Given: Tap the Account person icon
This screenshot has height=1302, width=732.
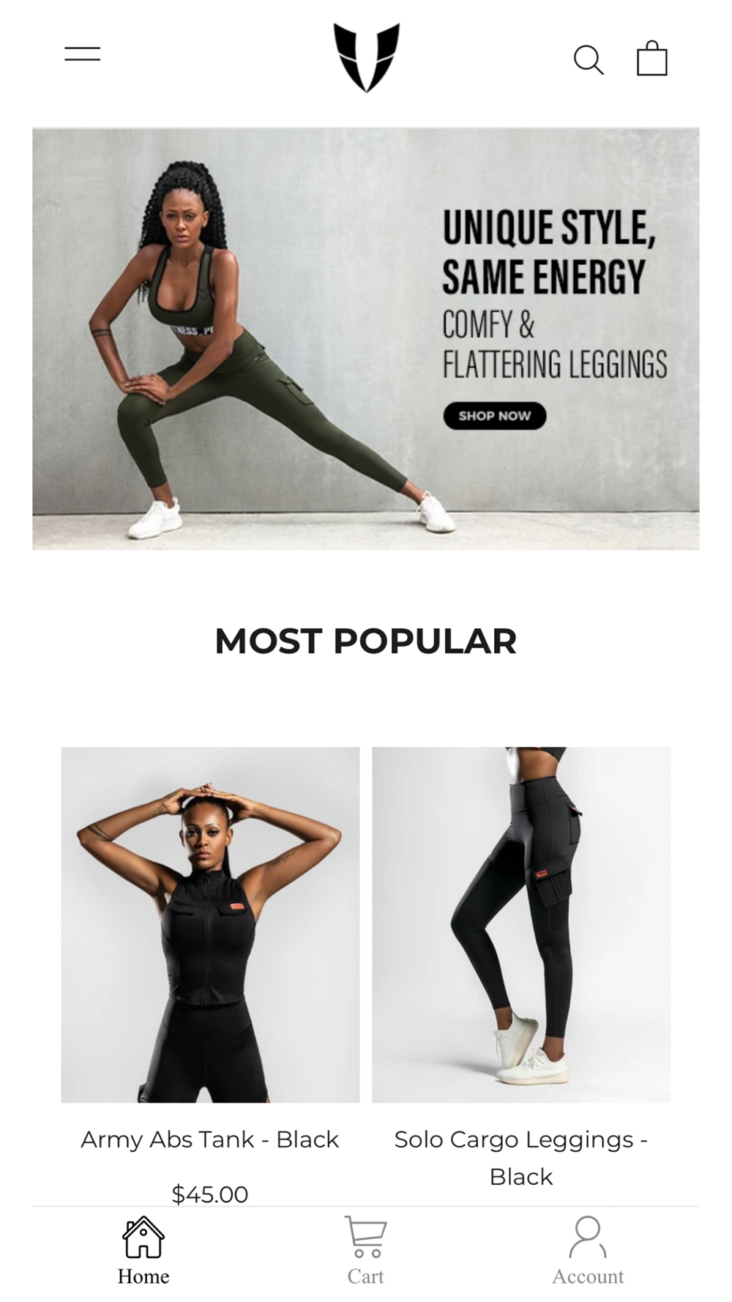Looking at the screenshot, I should pyautogui.click(x=588, y=1237).
